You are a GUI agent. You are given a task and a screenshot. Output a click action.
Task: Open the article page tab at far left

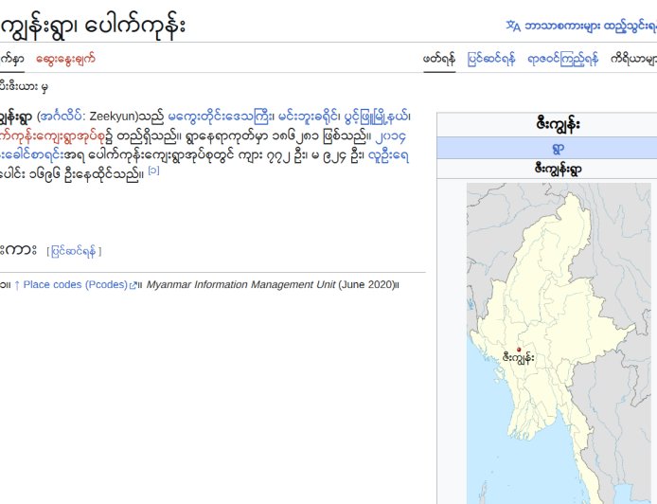coord(11,59)
